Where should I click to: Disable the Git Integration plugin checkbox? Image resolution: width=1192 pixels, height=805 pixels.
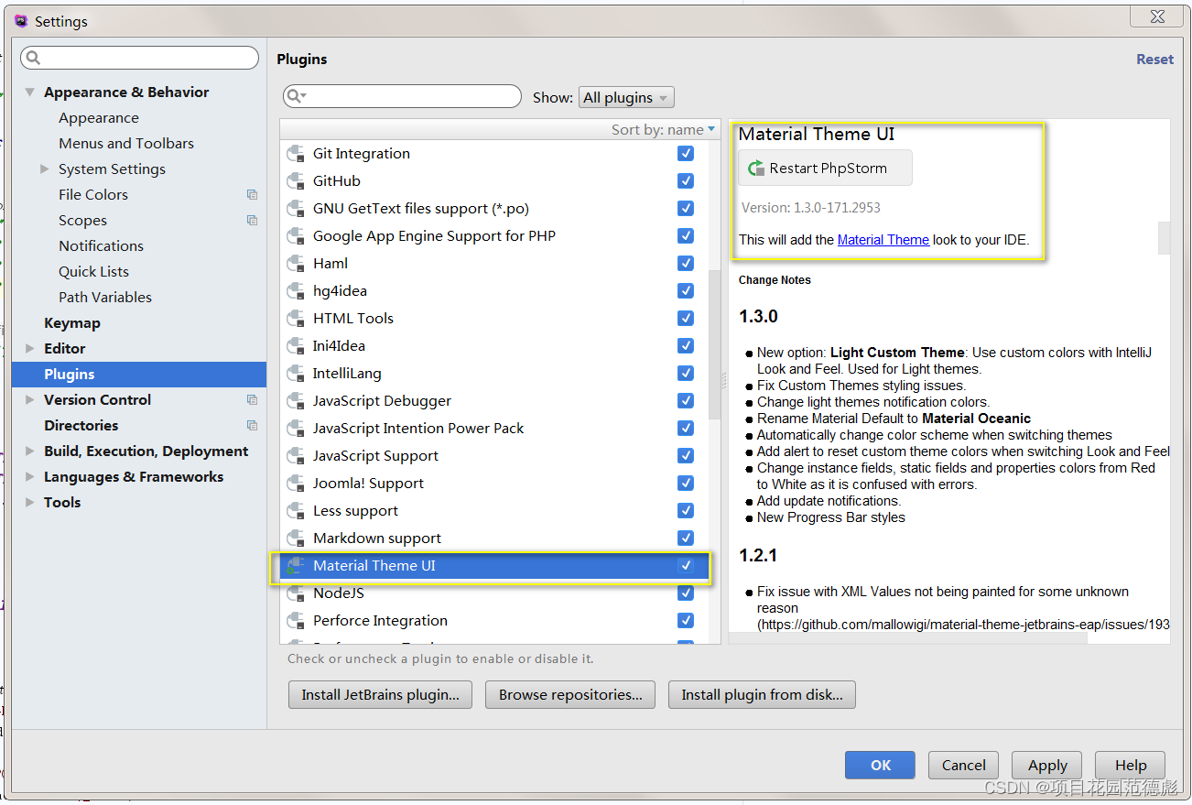tap(686, 154)
